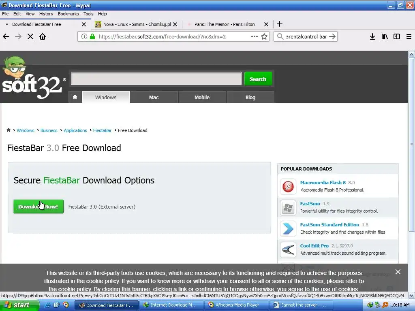This screenshot has width=415, height=311.
Task: Open the Cool Edit Pro link
Action: (x=314, y=246)
